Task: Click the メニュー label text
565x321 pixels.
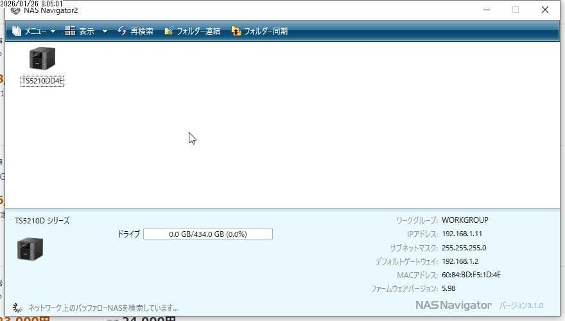Action: coord(35,31)
